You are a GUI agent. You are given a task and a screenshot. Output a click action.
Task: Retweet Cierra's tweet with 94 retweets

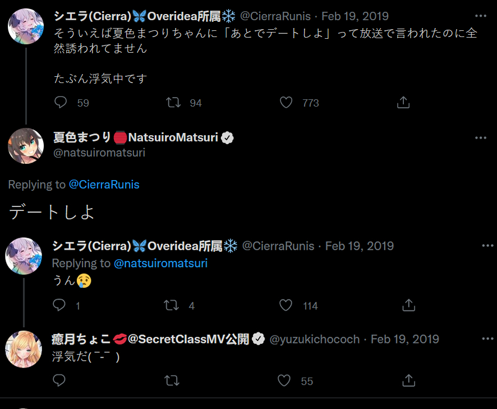click(173, 103)
